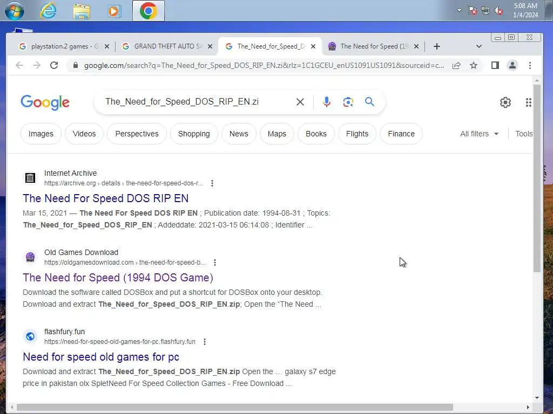553x414 pixels.
Task: Focus the address bar URL
Action: coord(264,65)
